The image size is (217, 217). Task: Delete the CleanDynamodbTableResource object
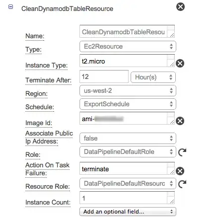(x=180, y=7)
